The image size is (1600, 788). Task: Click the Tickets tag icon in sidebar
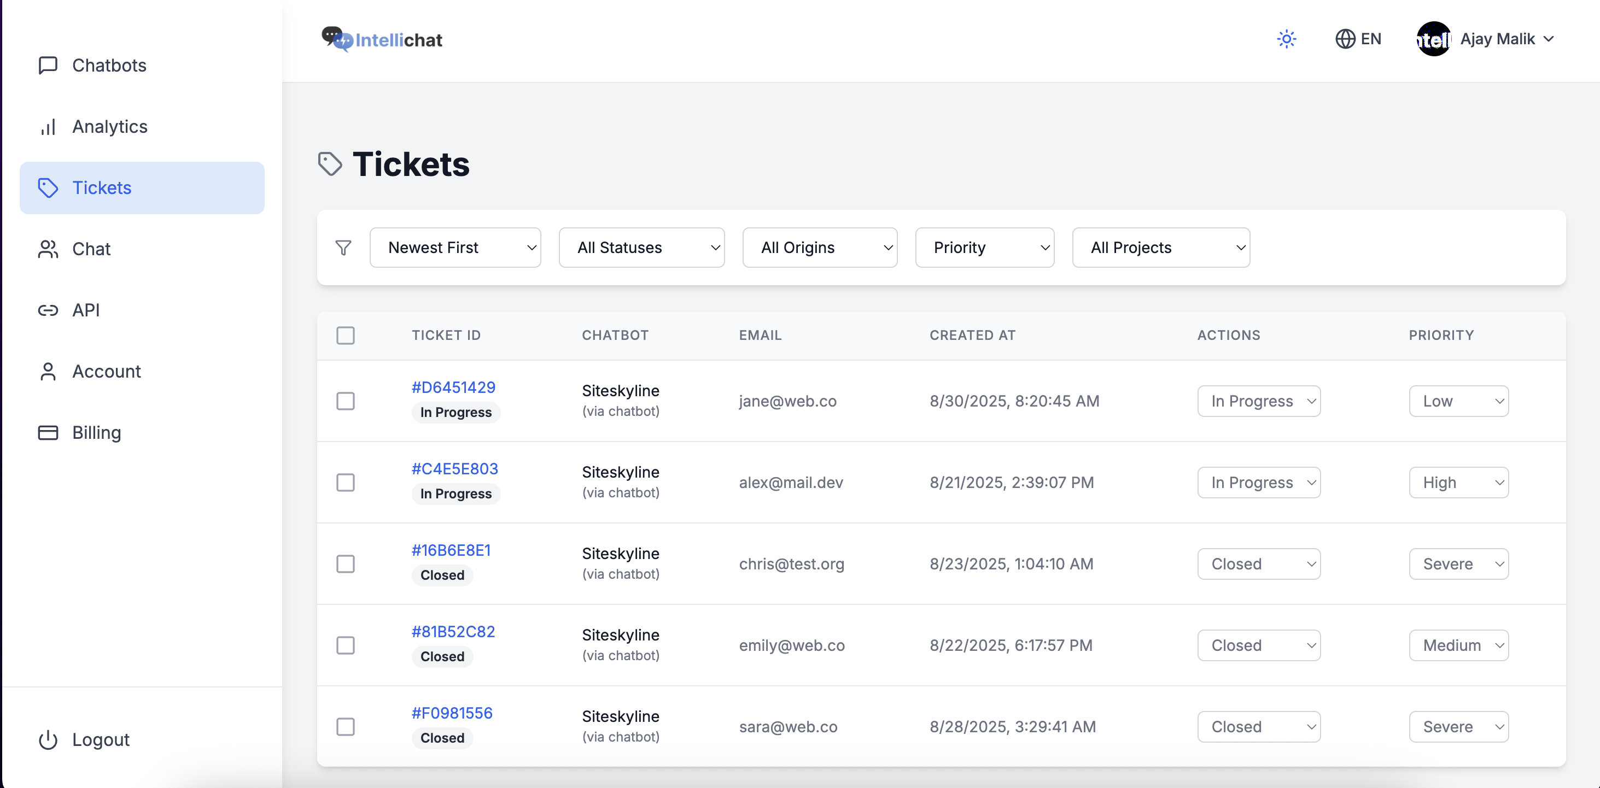pyautogui.click(x=49, y=187)
